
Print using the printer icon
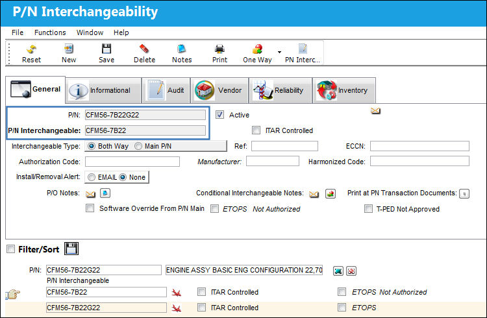click(219, 53)
